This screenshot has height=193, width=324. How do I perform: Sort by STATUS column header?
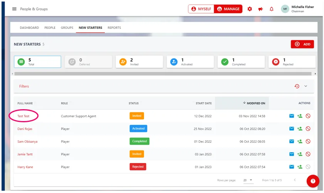[x=133, y=103]
